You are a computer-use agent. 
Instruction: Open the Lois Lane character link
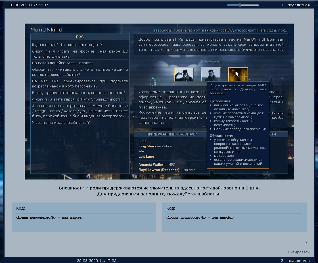146,156
